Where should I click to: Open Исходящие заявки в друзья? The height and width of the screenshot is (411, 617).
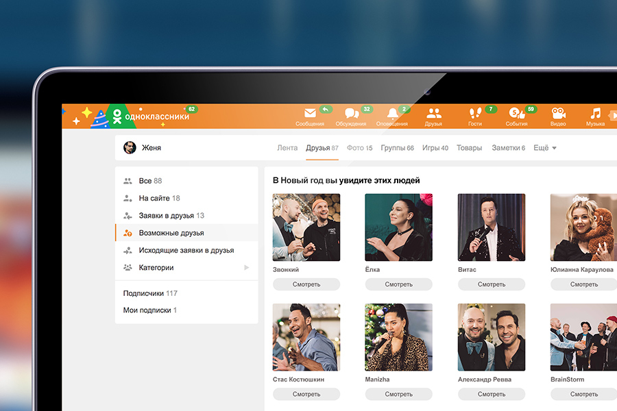point(186,250)
